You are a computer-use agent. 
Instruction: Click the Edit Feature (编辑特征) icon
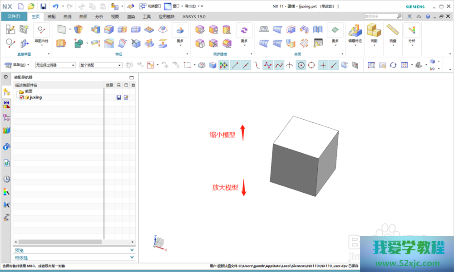tap(355, 31)
